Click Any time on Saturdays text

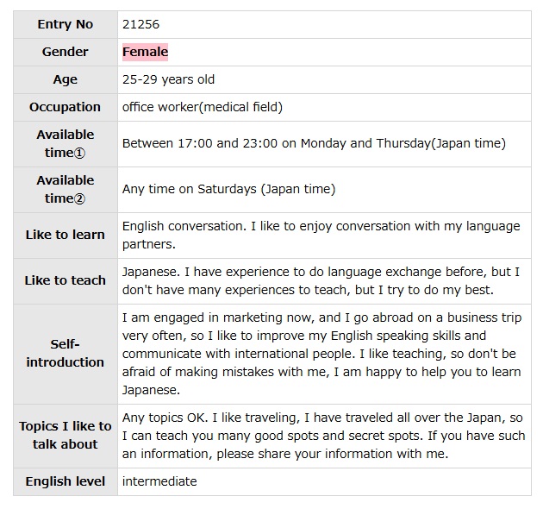pos(228,189)
